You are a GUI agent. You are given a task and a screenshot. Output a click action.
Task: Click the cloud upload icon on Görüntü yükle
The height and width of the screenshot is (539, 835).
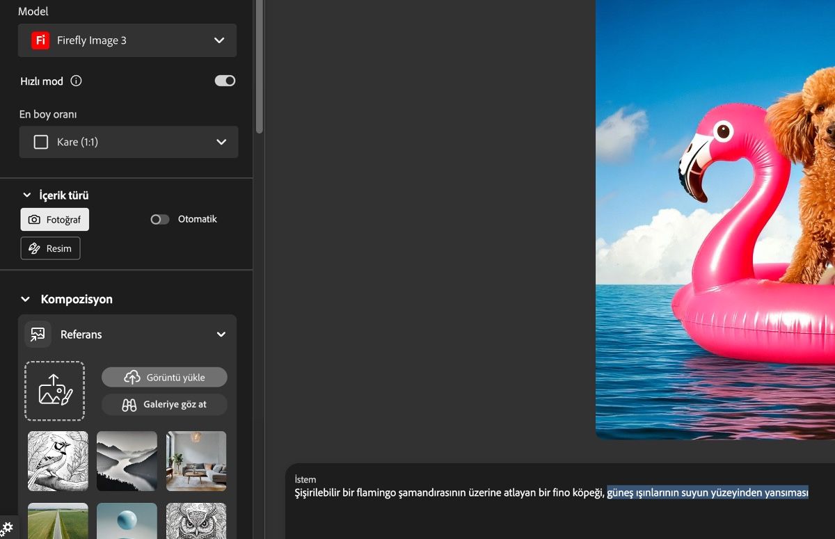coord(132,377)
